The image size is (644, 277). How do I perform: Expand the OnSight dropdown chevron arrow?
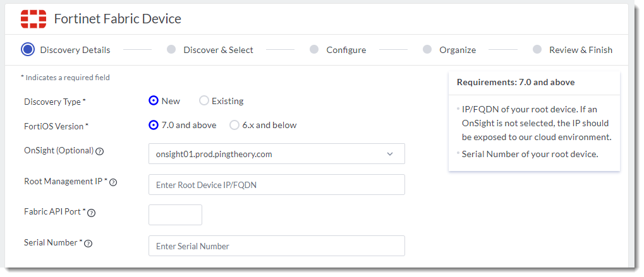click(x=390, y=154)
